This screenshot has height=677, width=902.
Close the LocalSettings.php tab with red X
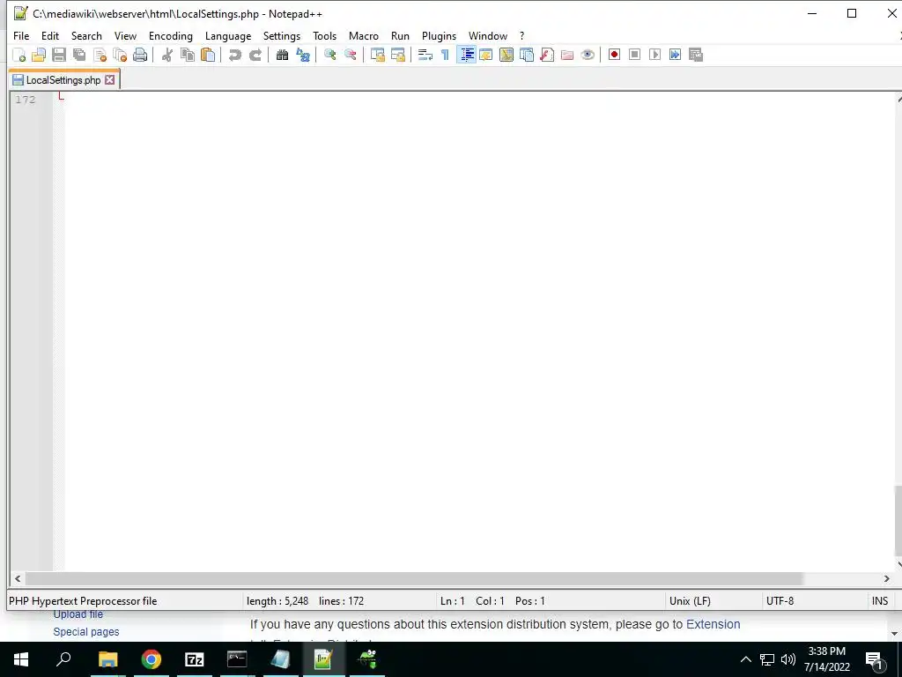point(110,80)
